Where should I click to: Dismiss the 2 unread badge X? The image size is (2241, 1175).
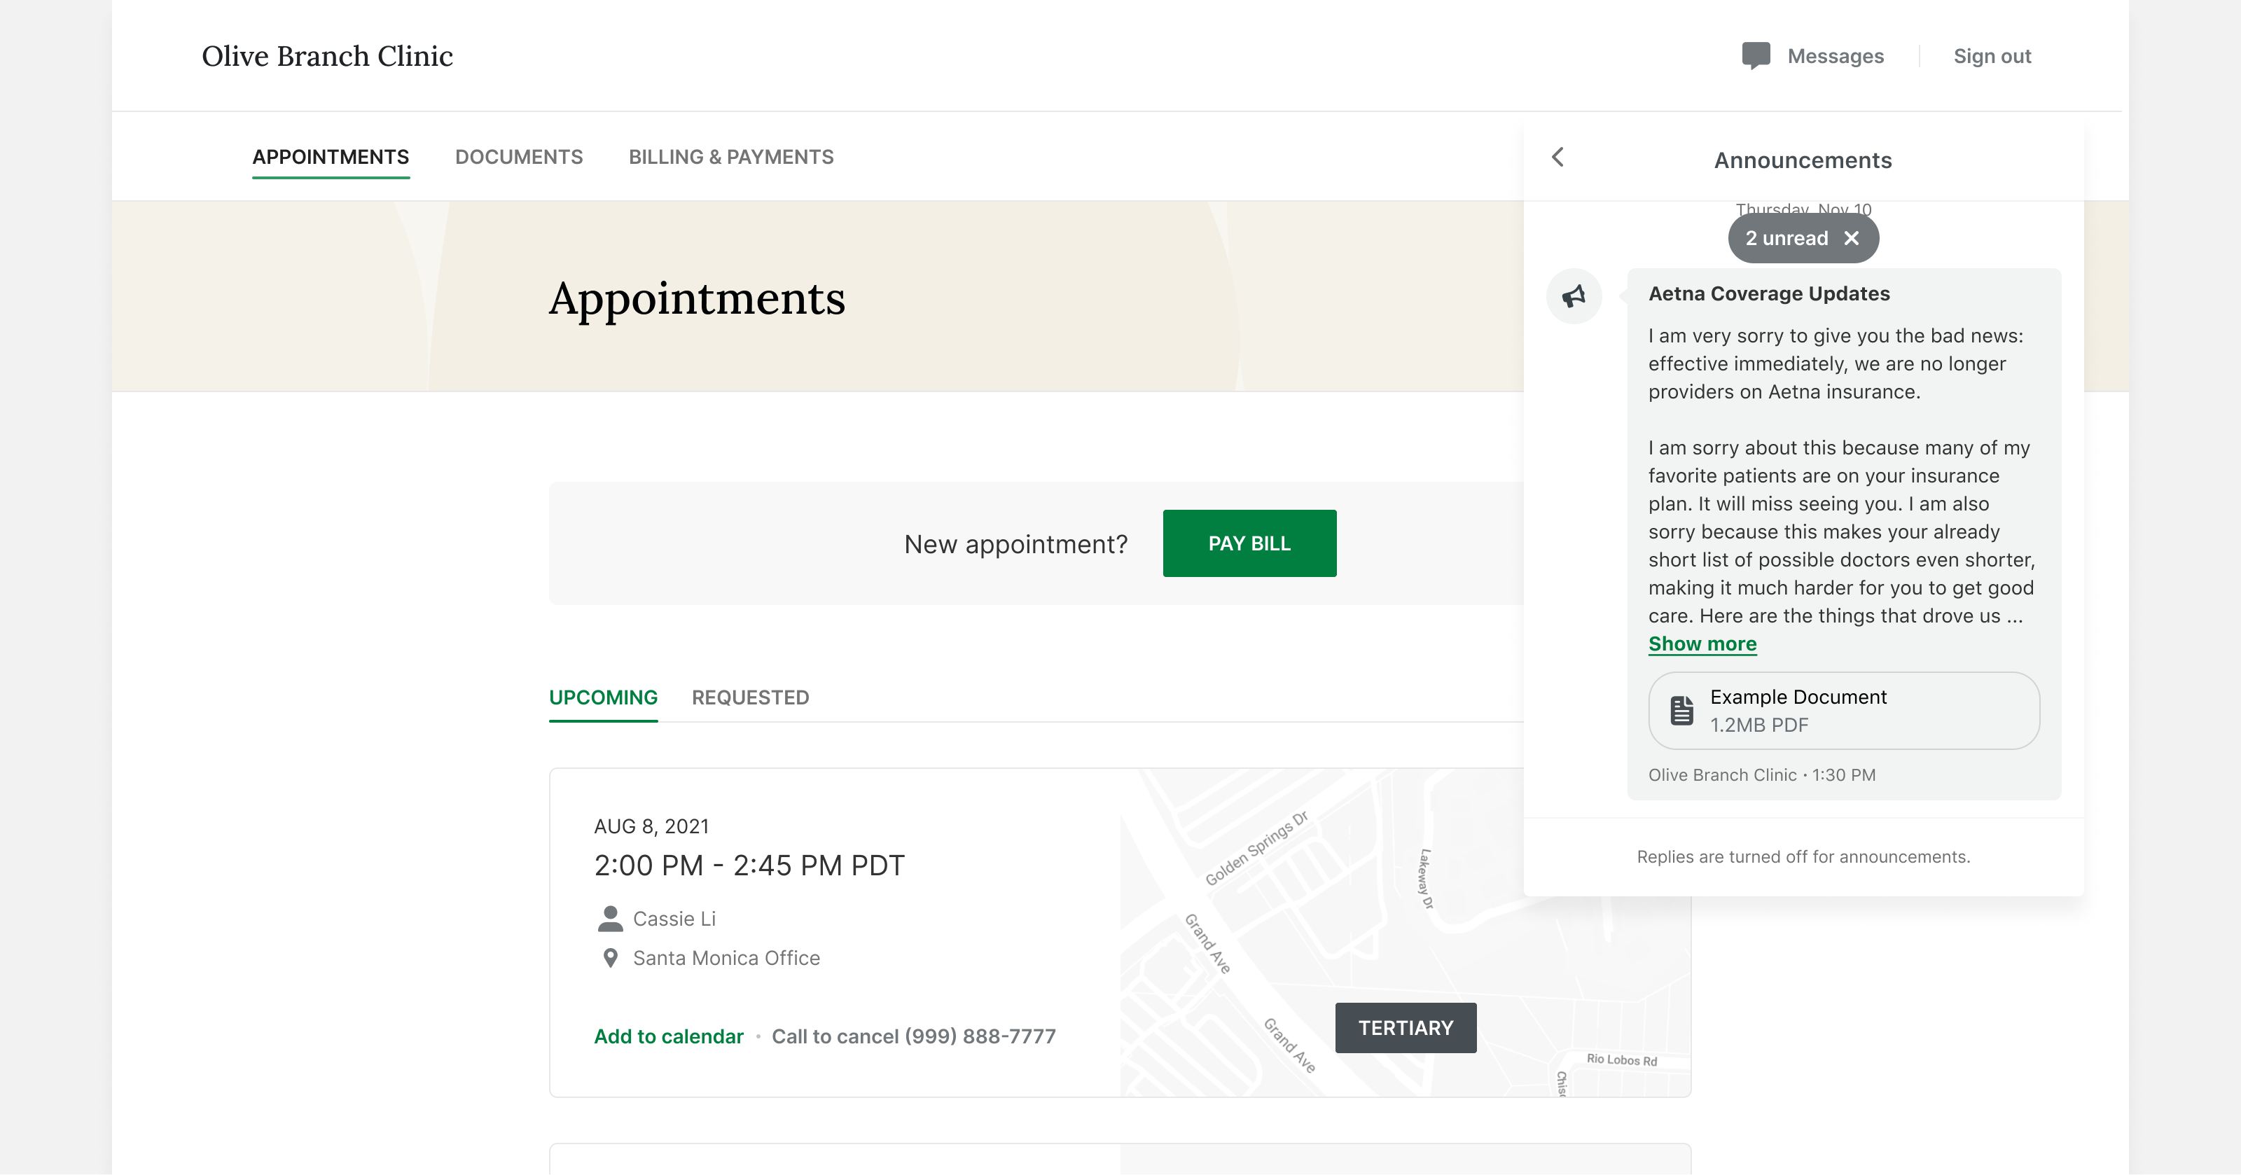1851,238
